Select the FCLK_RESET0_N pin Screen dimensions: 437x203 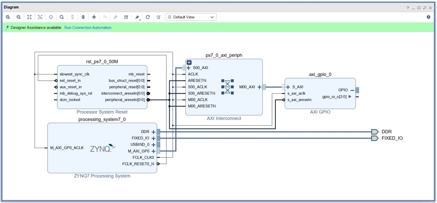138,164
